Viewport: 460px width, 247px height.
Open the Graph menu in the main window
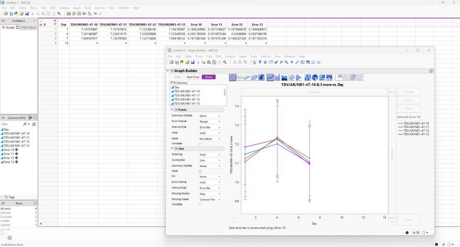77,8
